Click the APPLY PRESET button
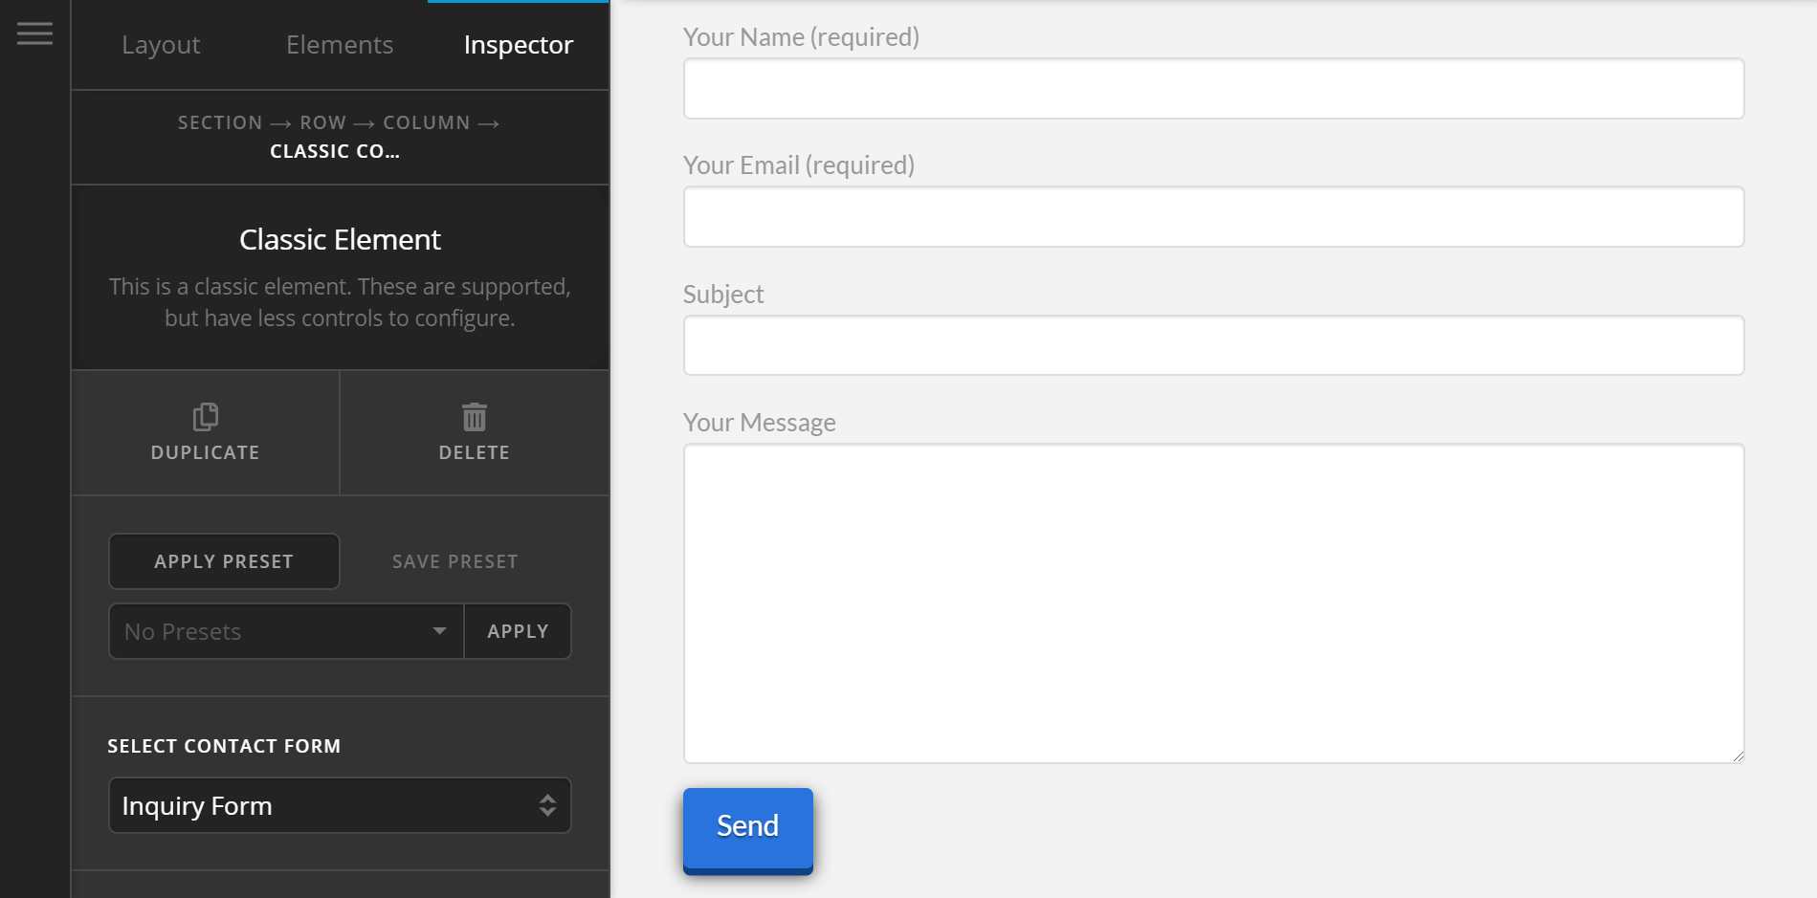The width and height of the screenshot is (1817, 898). point(224,561)
